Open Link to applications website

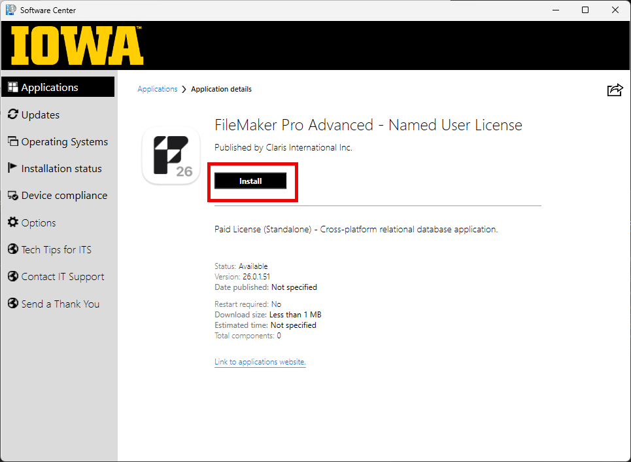[x=260, y=362]
